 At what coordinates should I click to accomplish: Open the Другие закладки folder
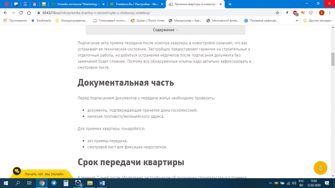coord(317,20)
